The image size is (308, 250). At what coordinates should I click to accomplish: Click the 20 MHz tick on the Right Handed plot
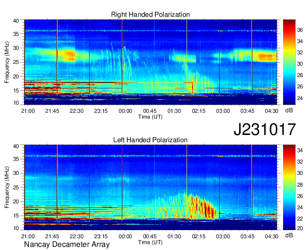pyautogui.click(x=16, y=77)
